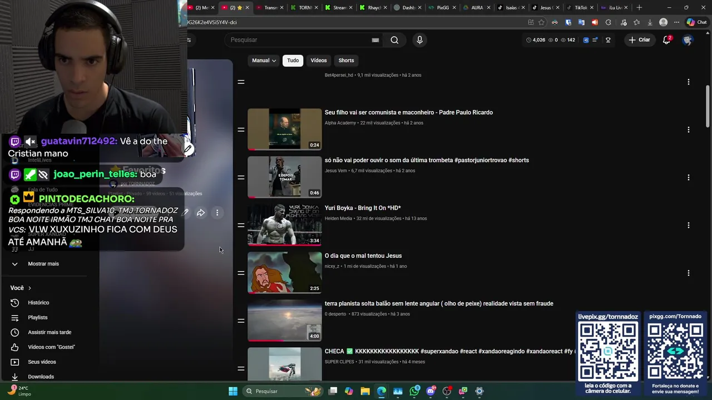The height and width of the screenshot is (400, 712).
Task: Open Yuri Boyka Bring It On thumbnail
Action: [x=285, y=225]
